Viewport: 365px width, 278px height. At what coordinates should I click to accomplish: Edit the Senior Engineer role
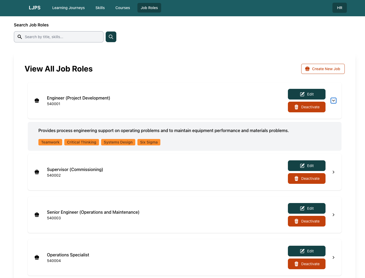pos(307,208)
